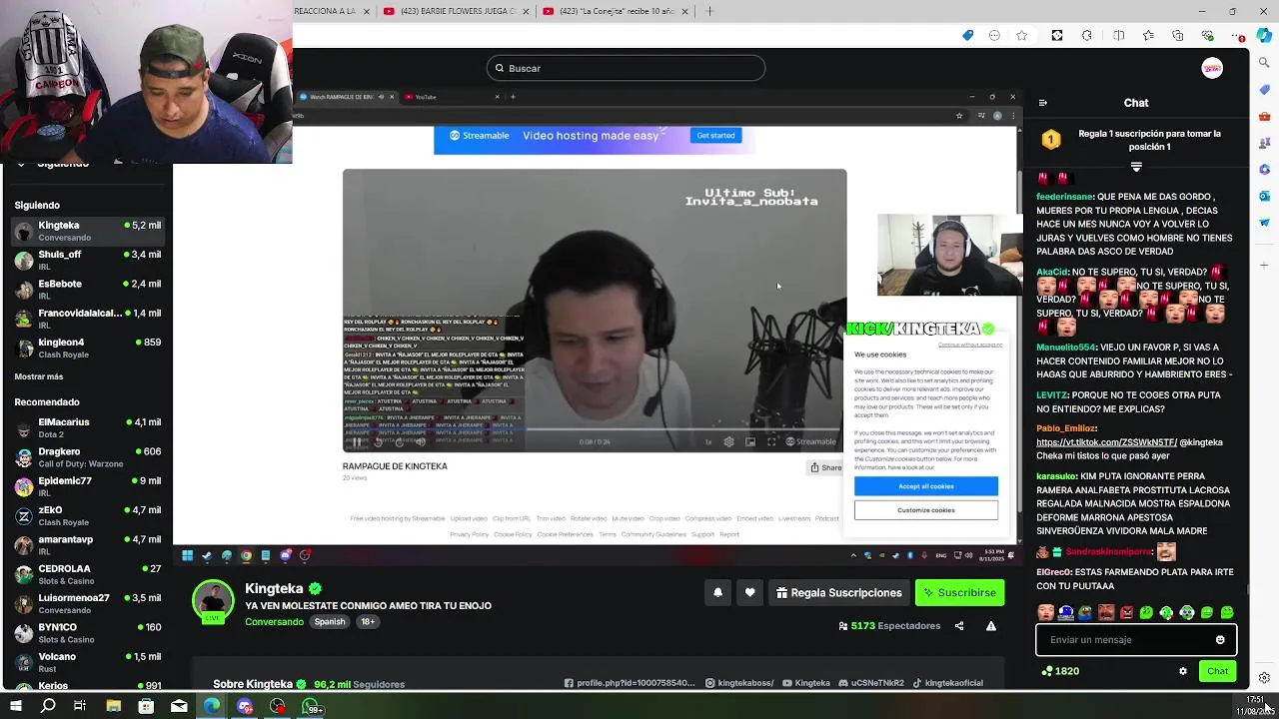Click the Conversando category link

pyautogui.click(x=274, y=621)
